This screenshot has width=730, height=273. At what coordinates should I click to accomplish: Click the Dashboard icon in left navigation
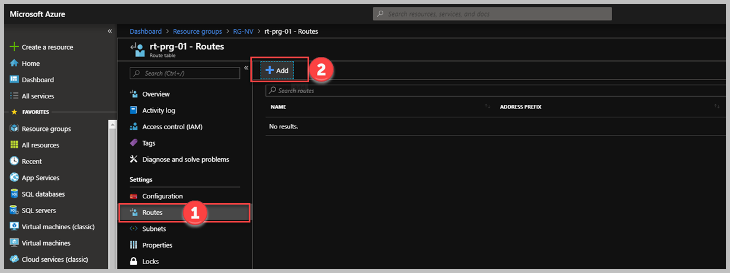tap(14, 79)
